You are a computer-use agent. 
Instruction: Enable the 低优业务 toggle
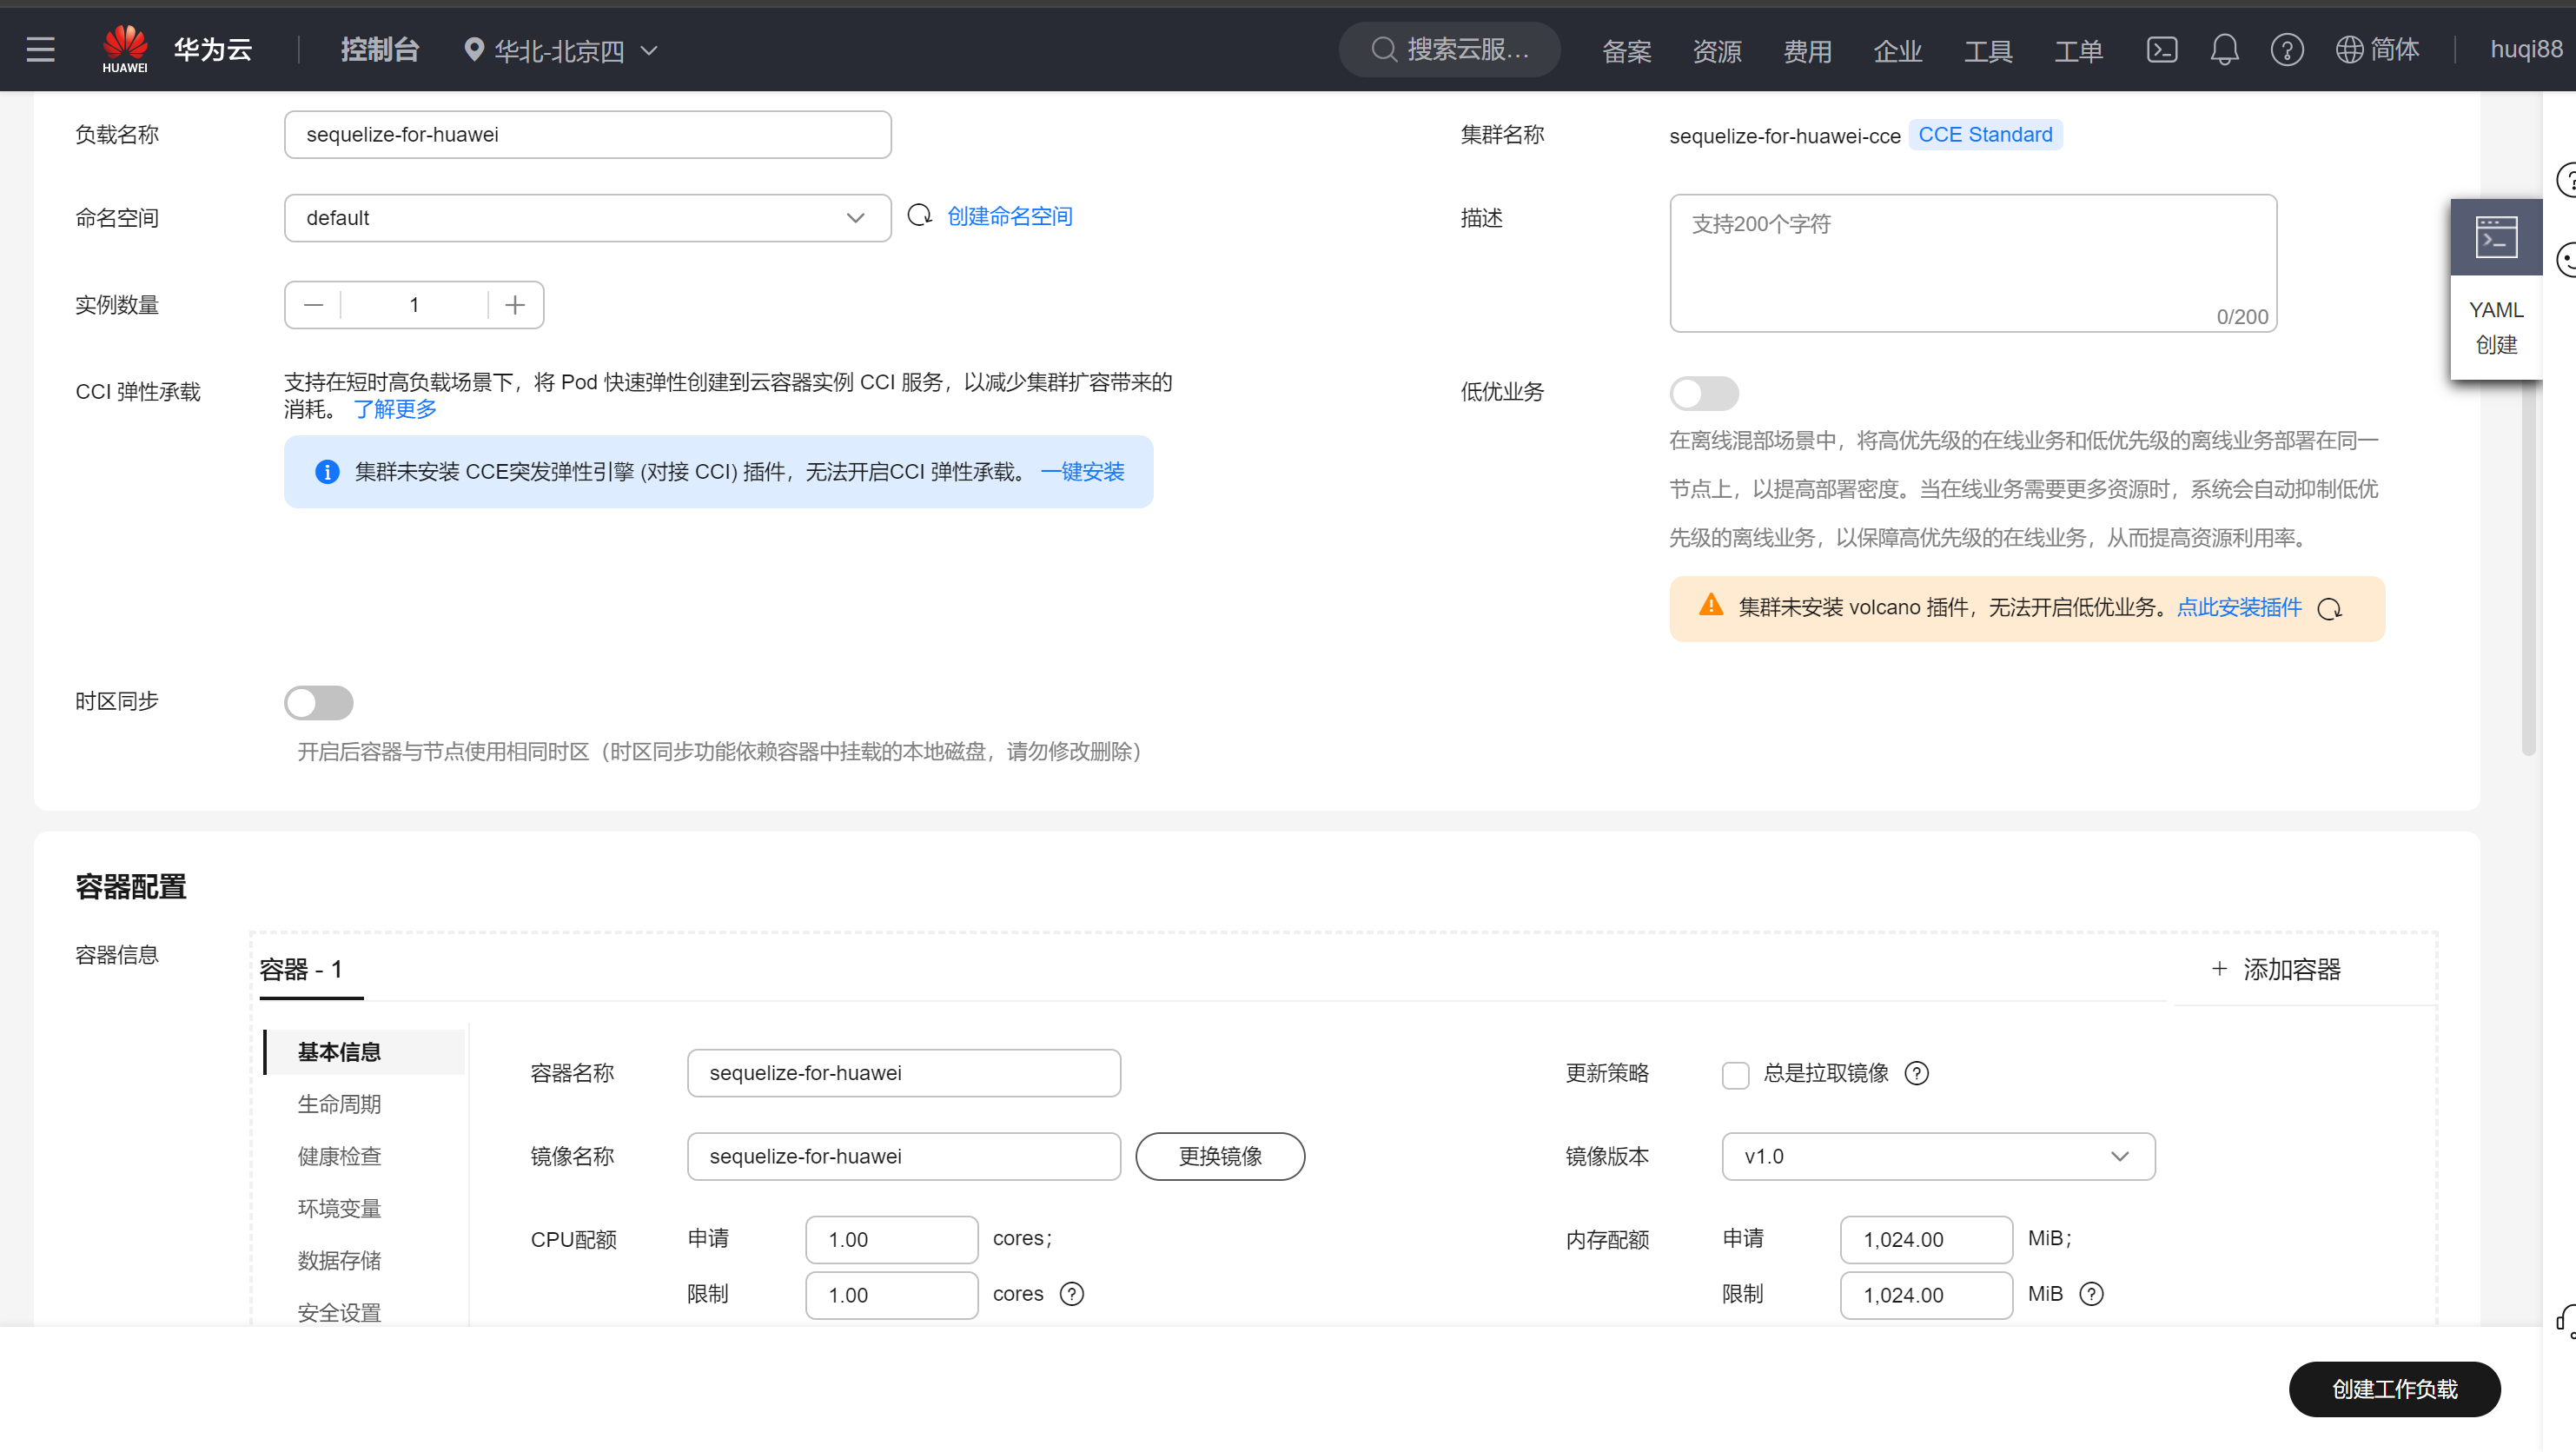coord(1703,393)
